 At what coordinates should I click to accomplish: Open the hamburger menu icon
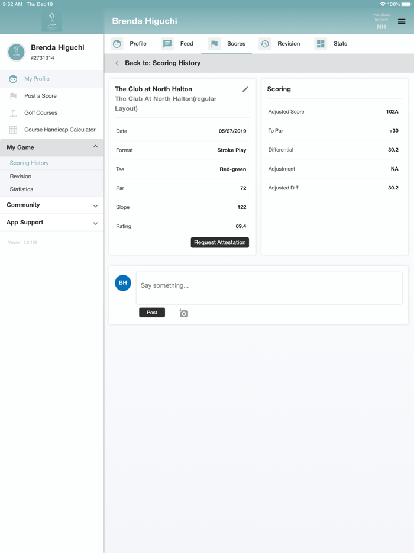tap(402, 21)
